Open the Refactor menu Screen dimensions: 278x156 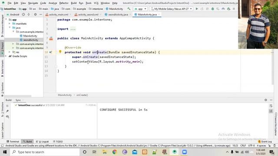click(64, 3)
